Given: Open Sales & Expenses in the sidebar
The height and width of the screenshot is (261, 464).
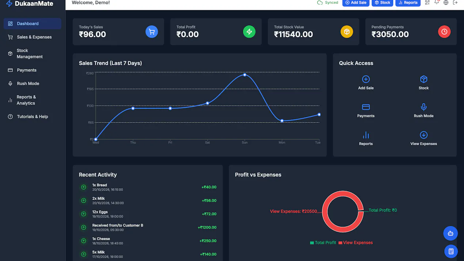Looking at the screenshot, I should 33,37.
